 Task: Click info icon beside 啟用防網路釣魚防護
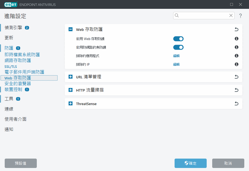coord(237,47)
